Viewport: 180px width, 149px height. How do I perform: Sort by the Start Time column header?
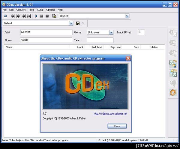pos(94,47)
